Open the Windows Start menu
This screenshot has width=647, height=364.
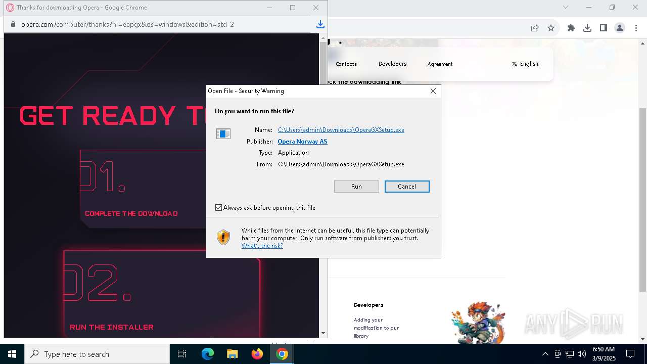[12, 354]
